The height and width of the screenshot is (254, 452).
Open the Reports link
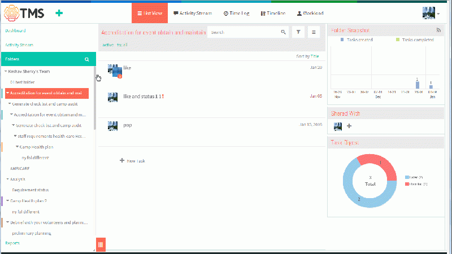tap(12, 243)
